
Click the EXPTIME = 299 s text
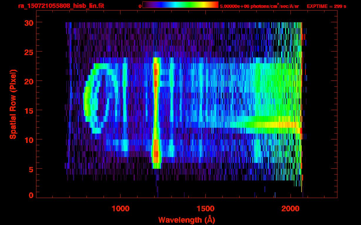pyautogui.click(x=326, y=6)
